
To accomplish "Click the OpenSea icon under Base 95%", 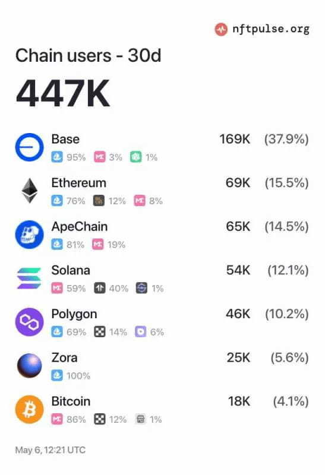I will pos(57,157).
